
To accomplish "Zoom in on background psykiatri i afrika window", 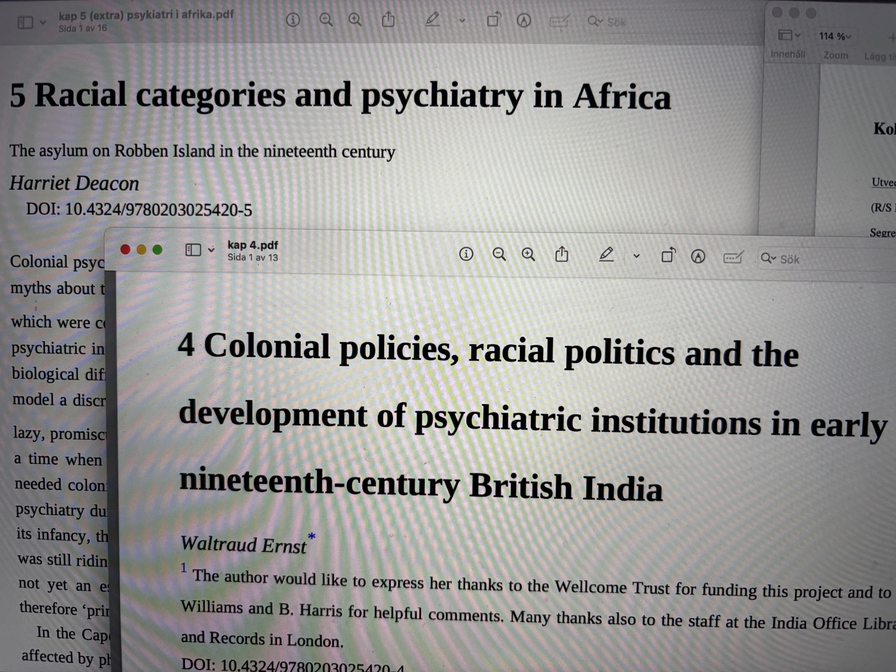I will click(355, 20).
